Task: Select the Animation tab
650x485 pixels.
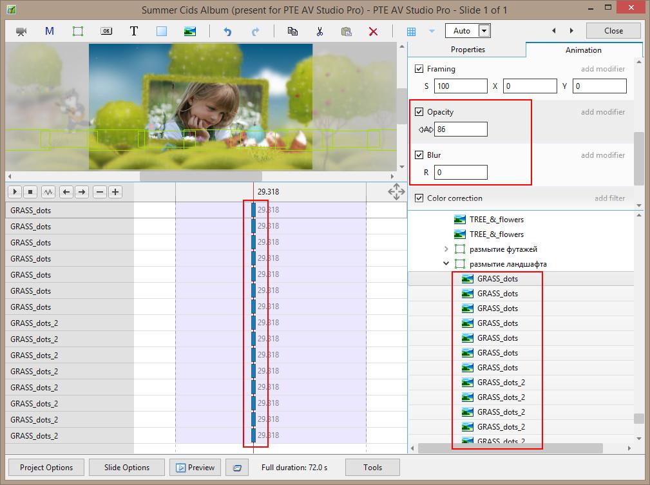Action: 583,50
